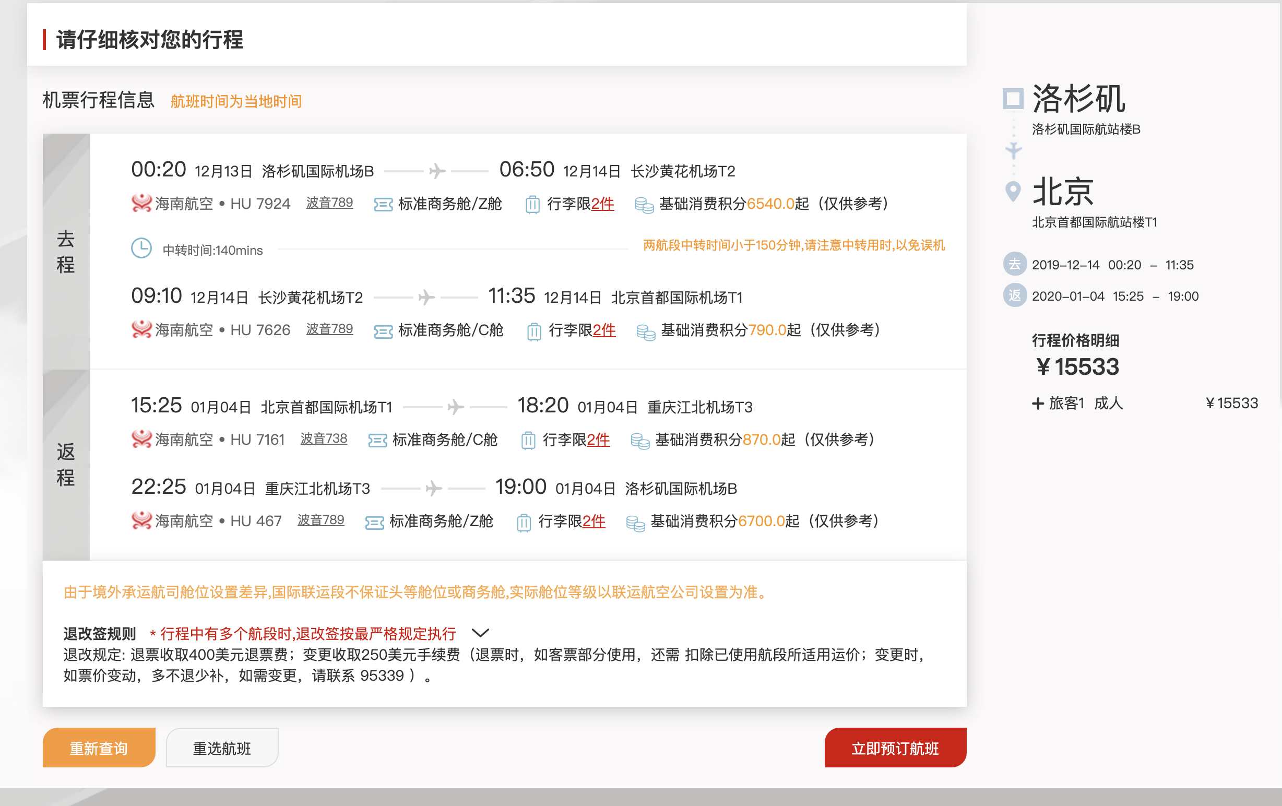Viewport: 1282px width, 806px height.
Task: Click the square origin marker next to 洛杉矶
Action: click(1013, 99)
